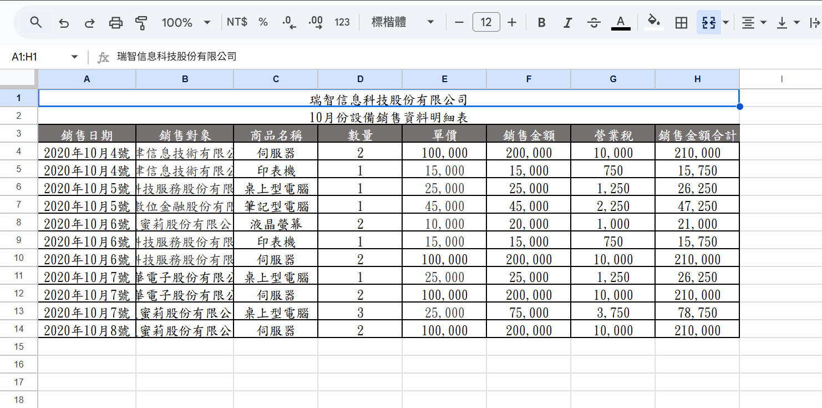This screenshot has height=408, width=822.
Task: Redo the last undone action
Action: pos(89,23)
